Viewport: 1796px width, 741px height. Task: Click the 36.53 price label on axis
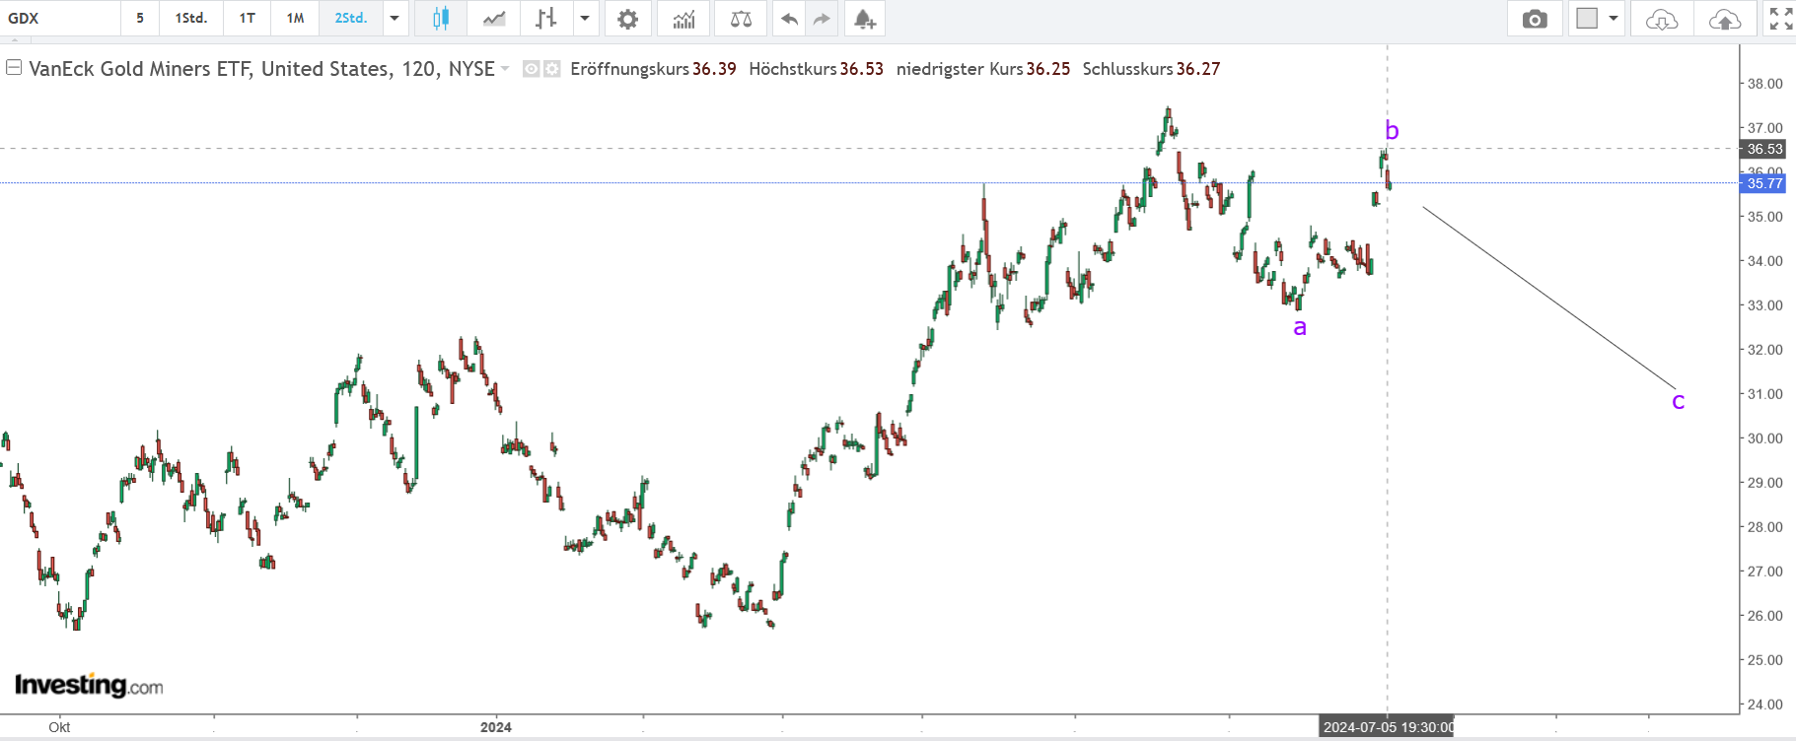click(1764, 149)
